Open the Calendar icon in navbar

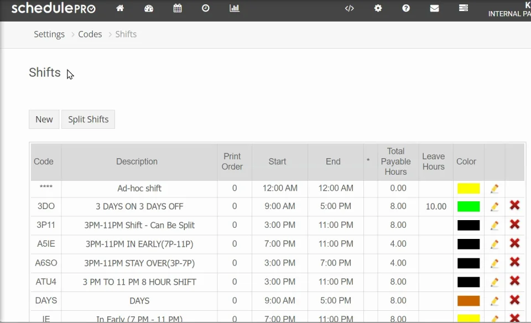coord(178,8)
